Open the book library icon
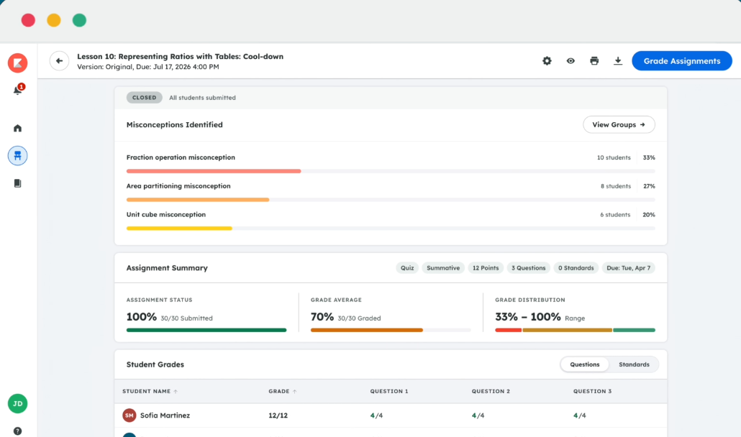The image size is (741, 437). (17, 183)
